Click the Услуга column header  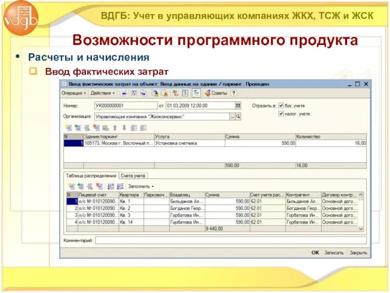(x=190, y=137)
